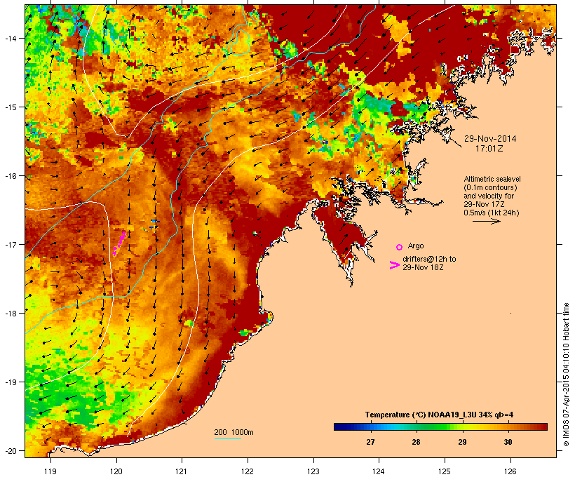Click the latitude axis label -19
Screen dimensions: 575x477
11,382
